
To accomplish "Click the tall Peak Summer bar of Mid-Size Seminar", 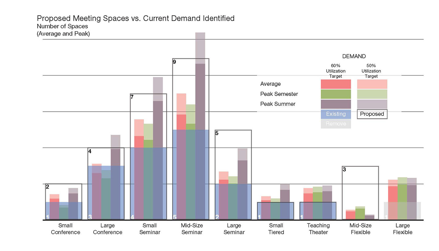I will coord(200,126).
